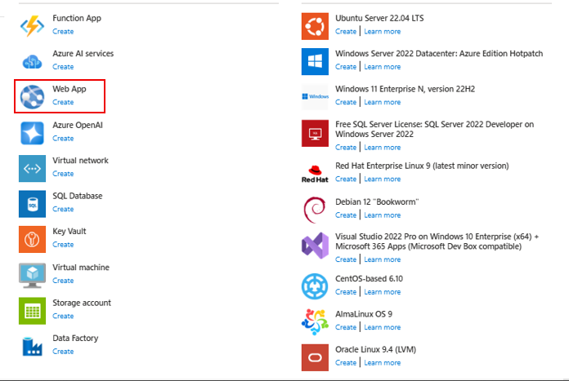Click the Oracle Linux 9.4 (LVM) title
569x381 pixels.
375,349
